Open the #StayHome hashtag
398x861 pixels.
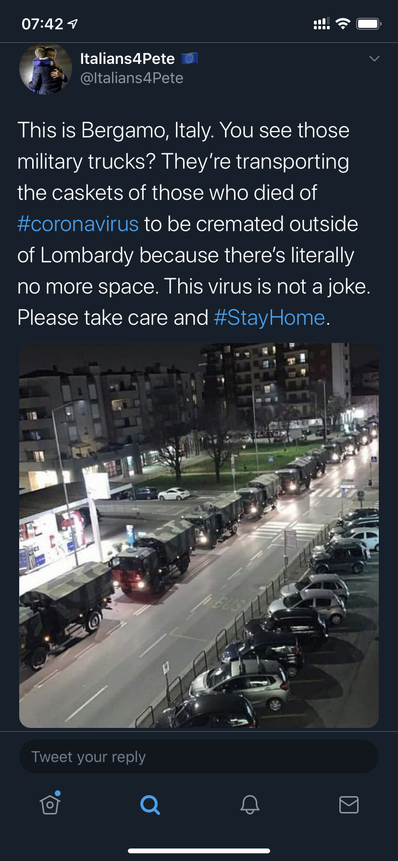(x=269, y=318)
